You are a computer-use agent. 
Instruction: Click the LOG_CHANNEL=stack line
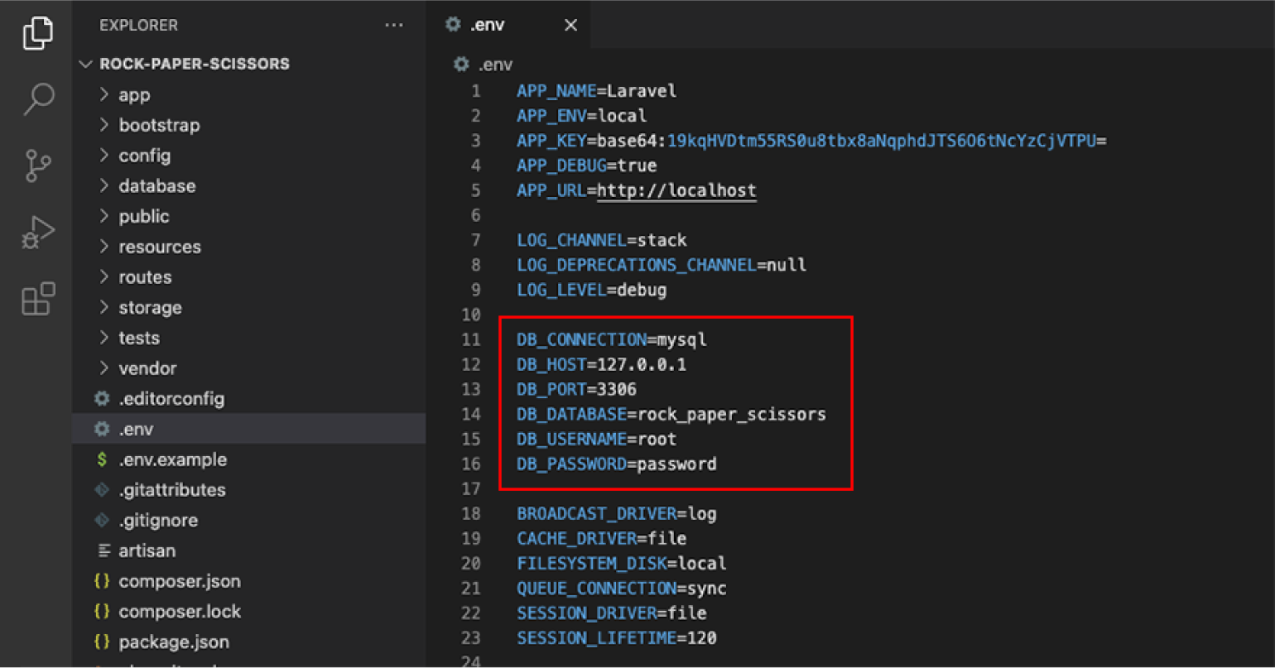pyautogui.click(x=602, y=240)
